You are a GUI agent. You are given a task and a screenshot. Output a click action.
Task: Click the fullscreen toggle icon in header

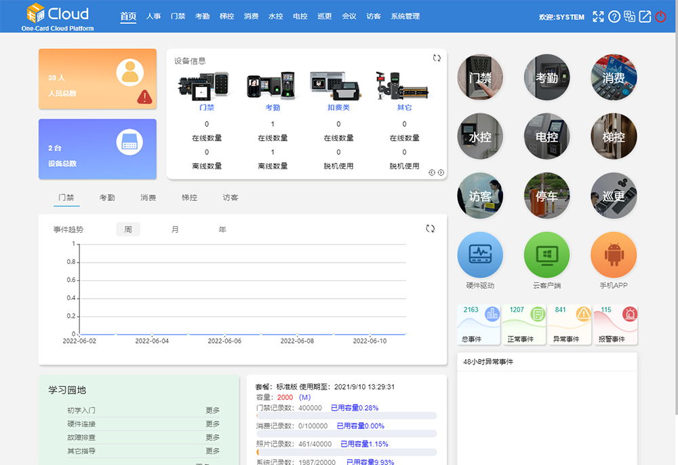[x=598, y=17]
